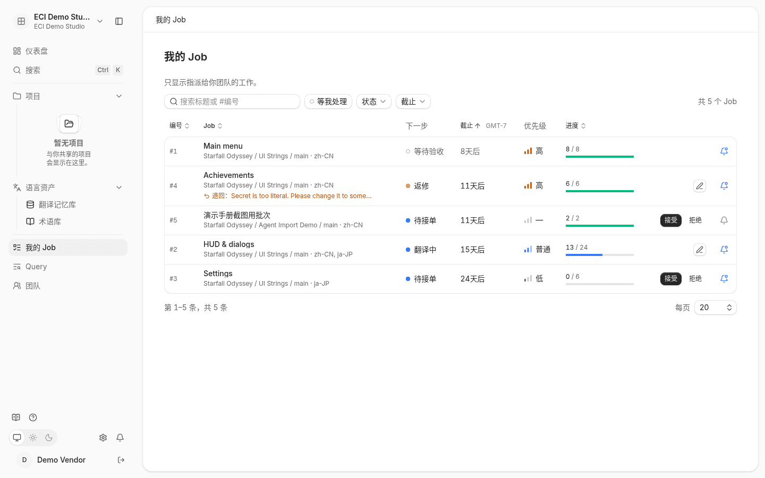Accept the Settings job
The height and width of the screenshot is (478, 765).
pyautogui.click(x=671, y=279)
